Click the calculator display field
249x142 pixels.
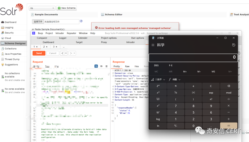click(193, 58)
